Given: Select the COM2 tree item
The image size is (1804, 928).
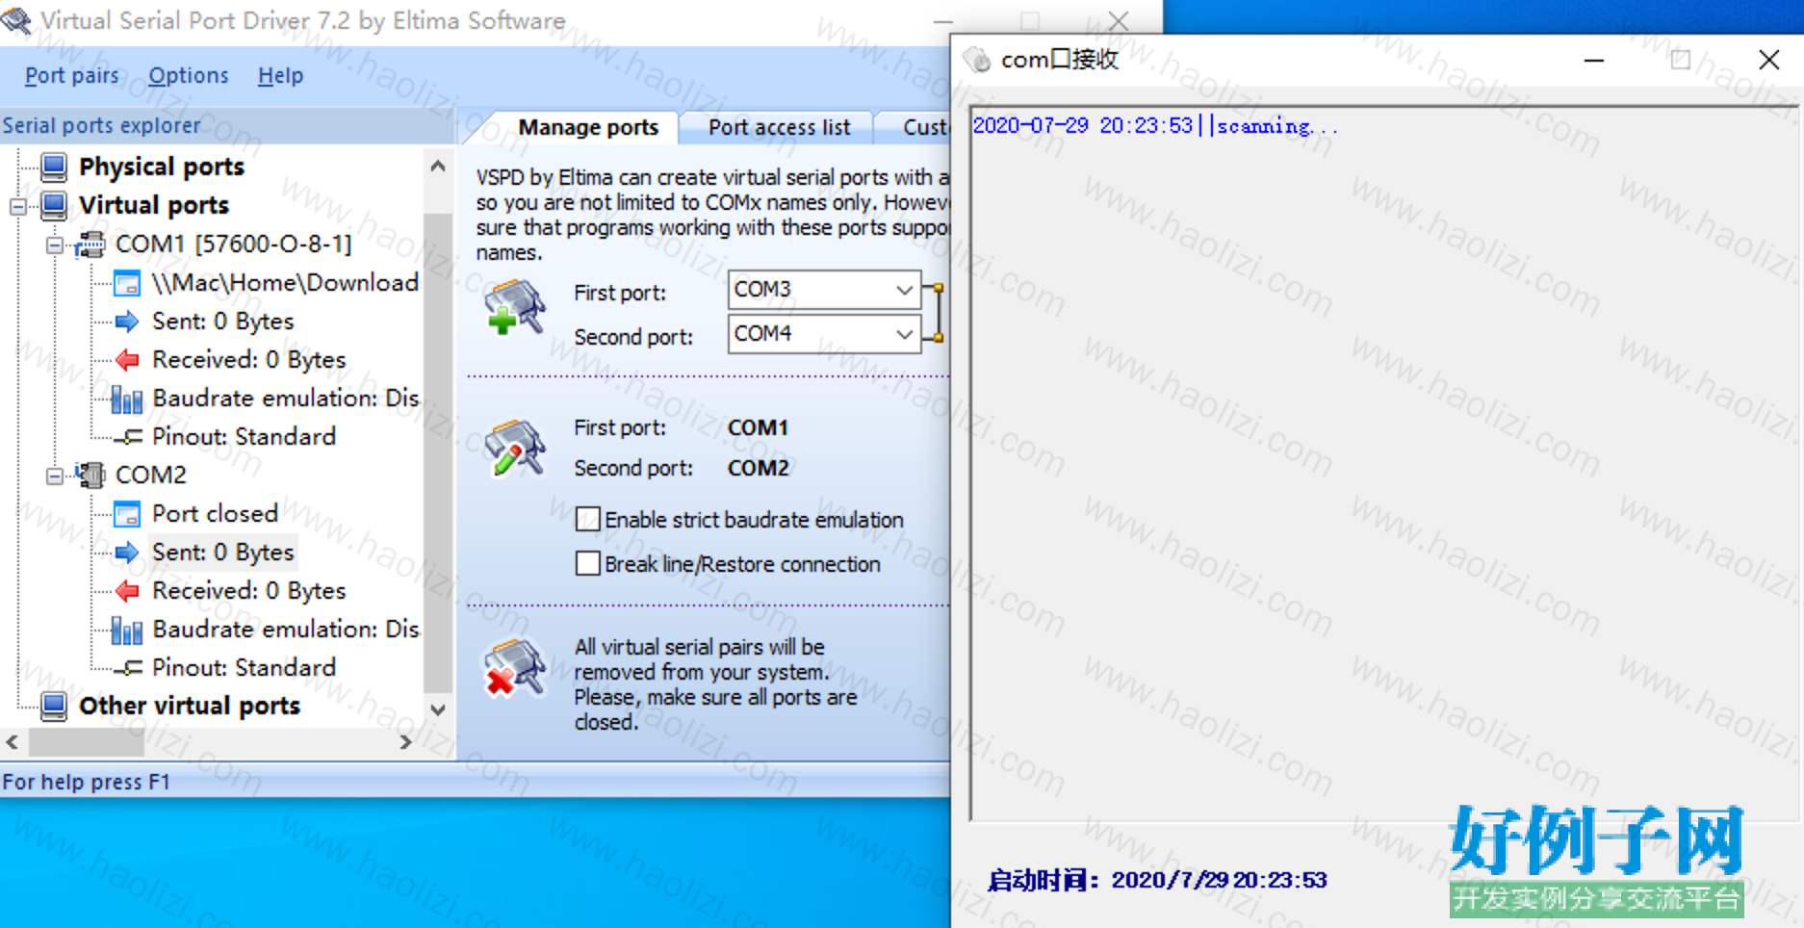Looking at the screenshot, I should pyautogui.click(x=151, y=475).
